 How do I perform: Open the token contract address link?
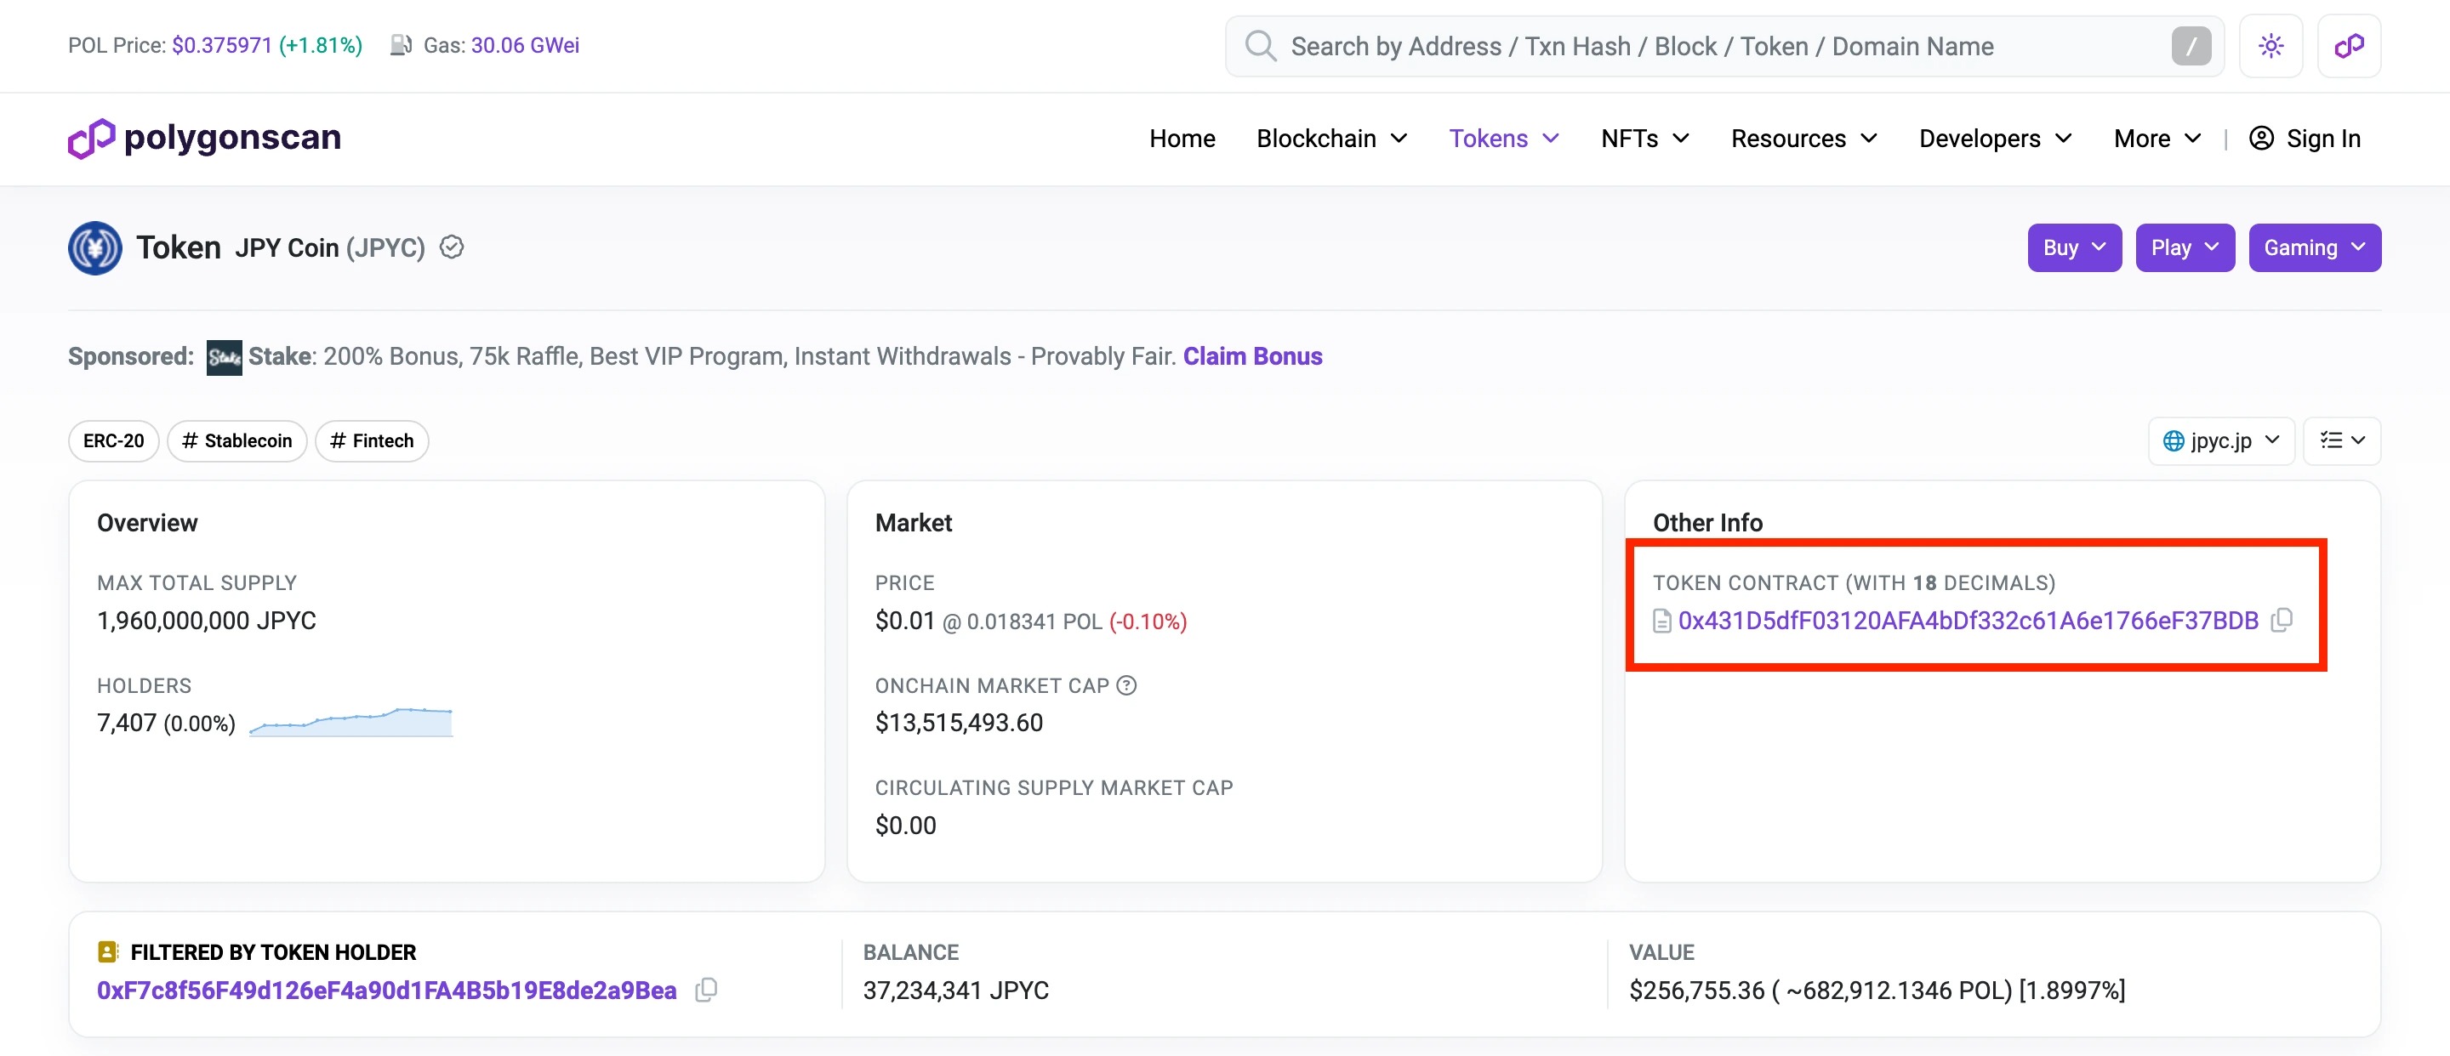[x=1967, y=621]
